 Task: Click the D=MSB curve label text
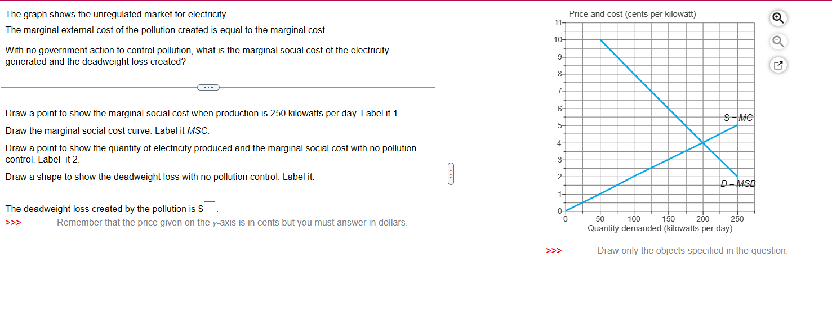pyautogui.click(x=740, y=183)
